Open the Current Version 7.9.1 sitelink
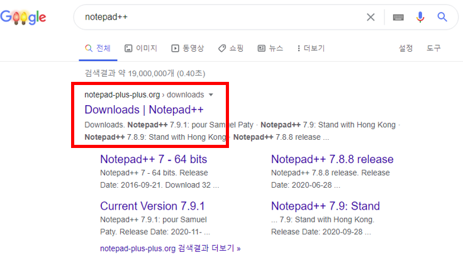 coord(152,206)
